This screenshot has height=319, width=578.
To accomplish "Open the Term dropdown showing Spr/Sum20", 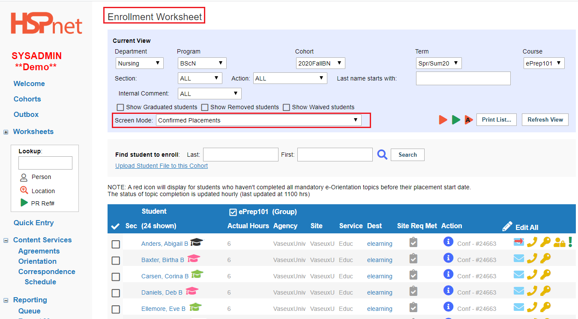I will [x=439, y=63].
